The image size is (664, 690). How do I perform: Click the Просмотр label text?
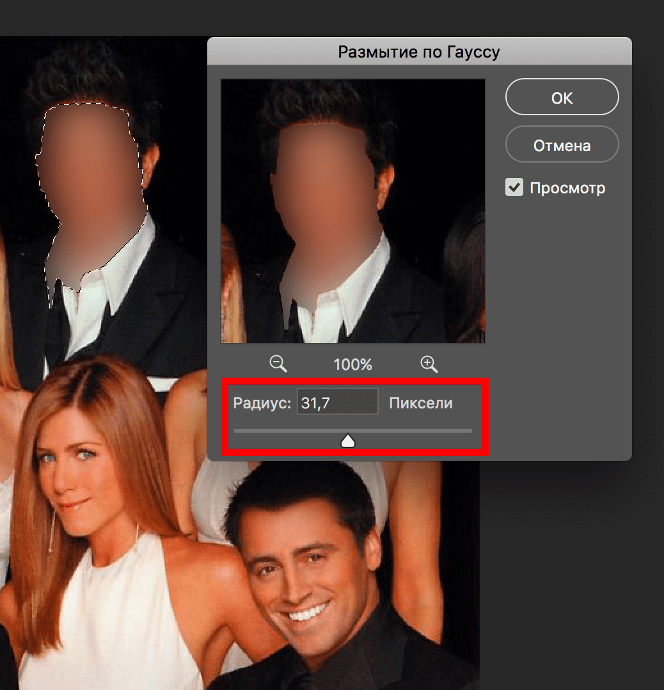coord(567,188)
